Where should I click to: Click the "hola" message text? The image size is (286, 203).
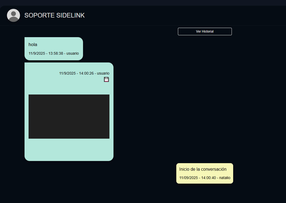point(33,45)
